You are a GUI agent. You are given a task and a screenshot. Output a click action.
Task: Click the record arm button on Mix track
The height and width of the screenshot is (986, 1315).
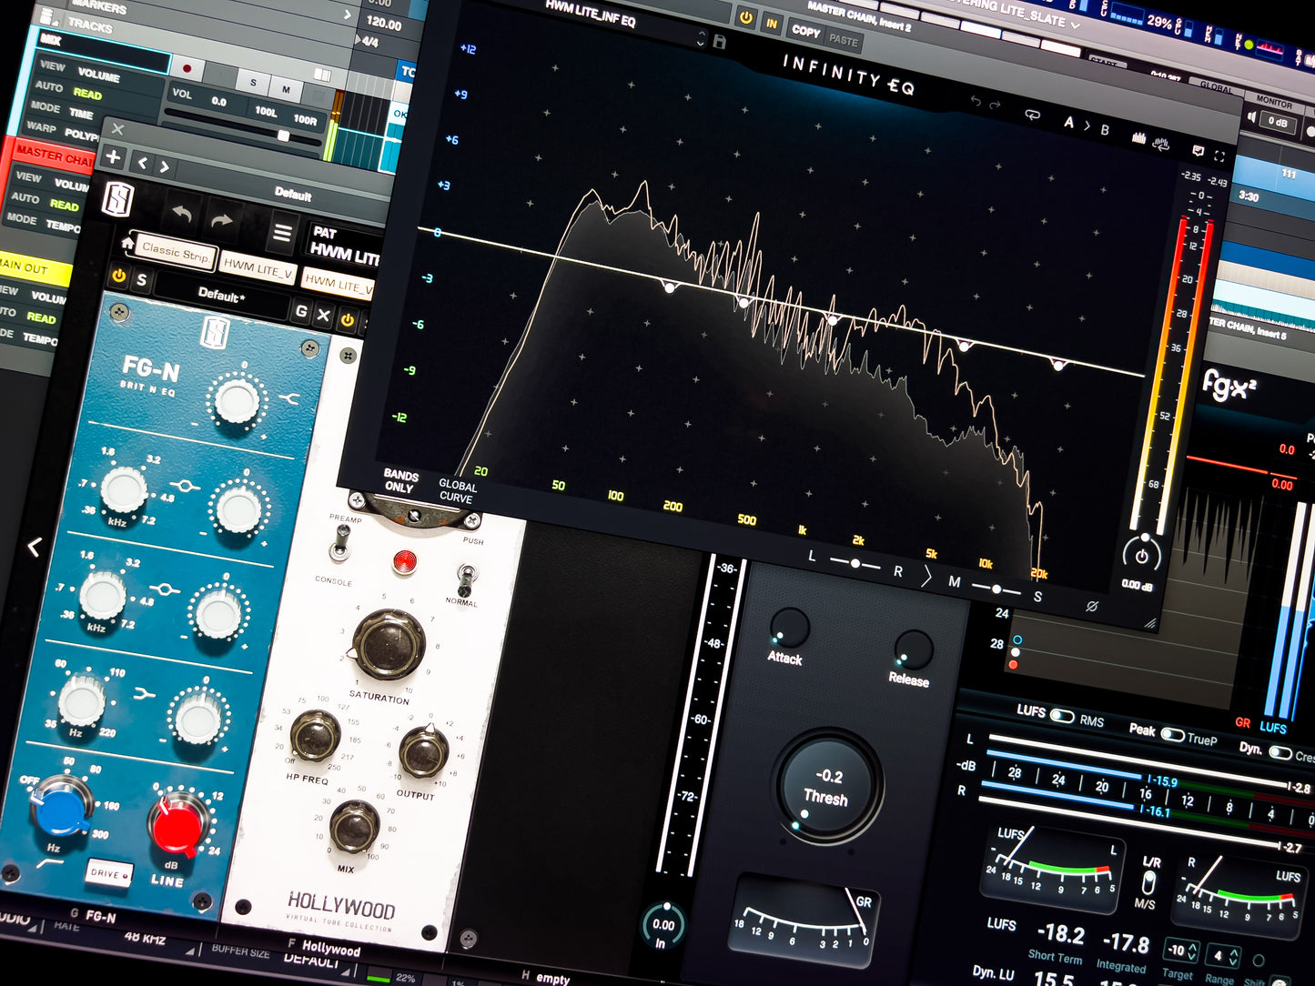pos(187,68)
